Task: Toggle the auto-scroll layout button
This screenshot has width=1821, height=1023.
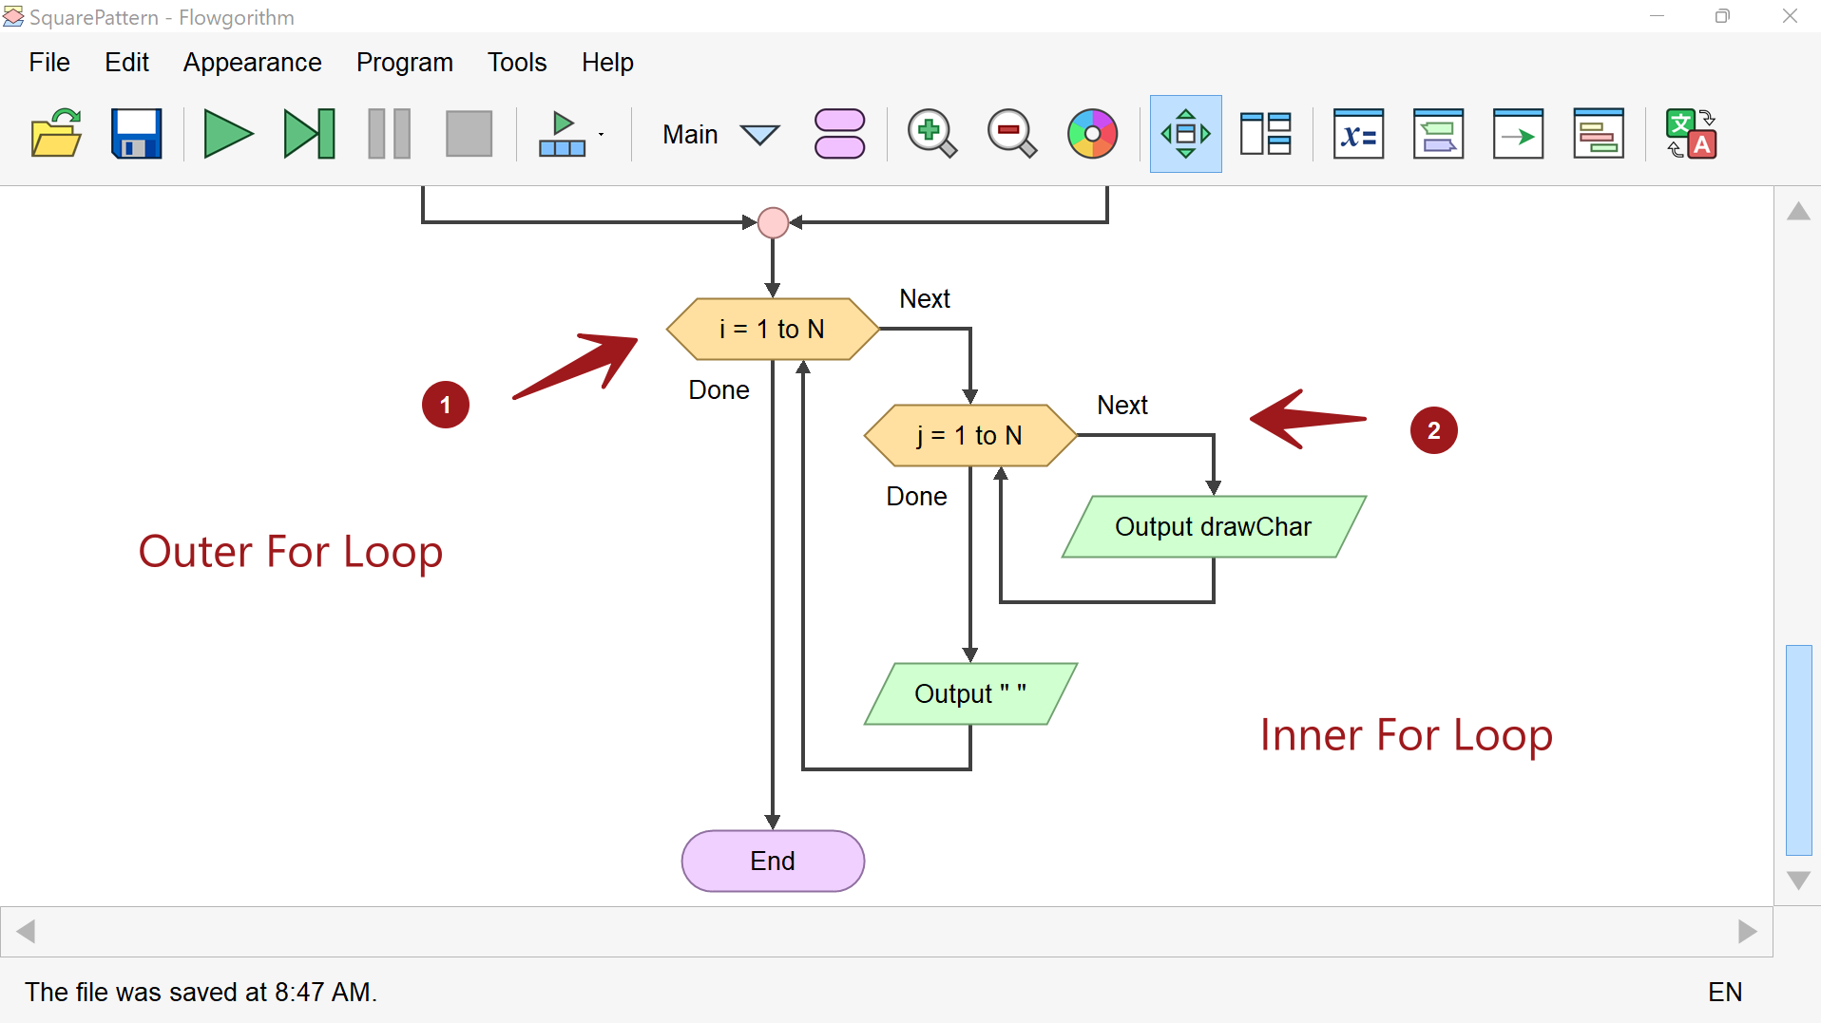Action: pyautogui.click(x=1185, y=133)
